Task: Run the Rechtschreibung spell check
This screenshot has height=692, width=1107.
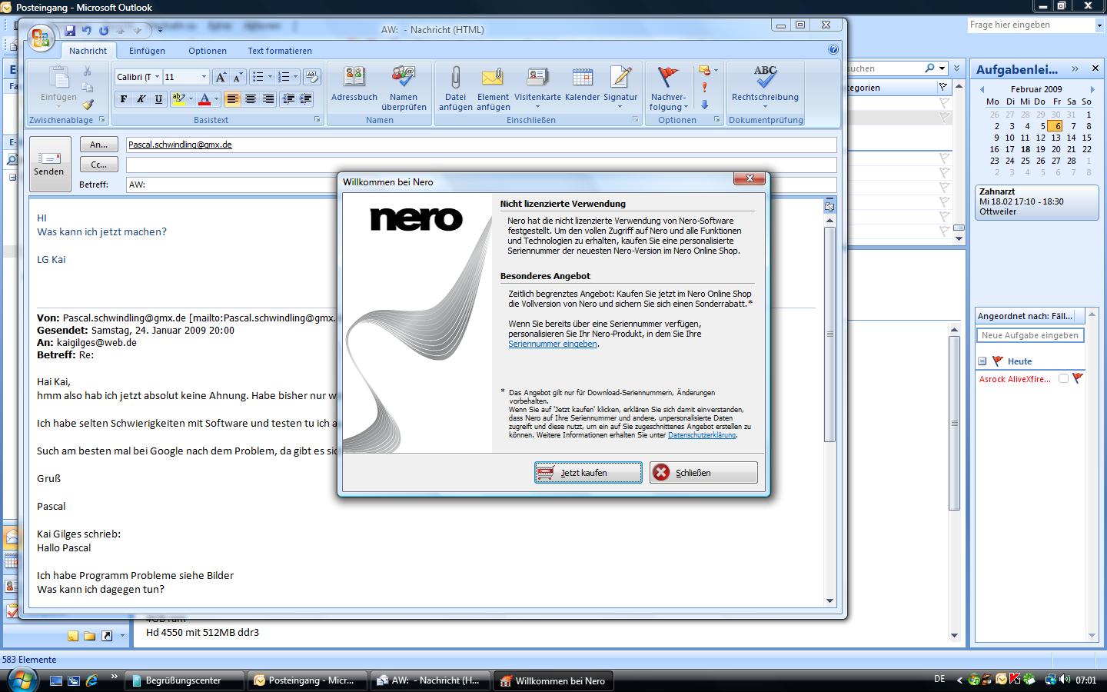Action: pos(765,85)
